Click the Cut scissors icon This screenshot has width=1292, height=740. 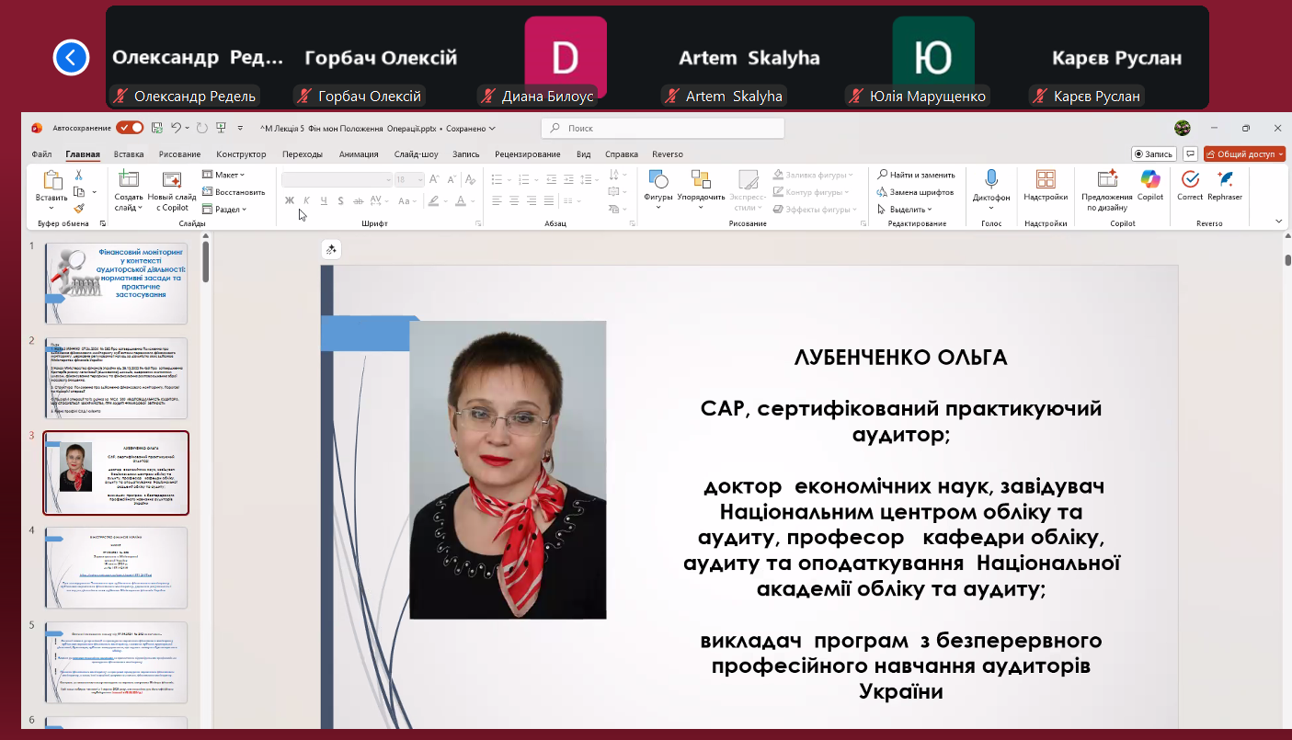click(79, 175)
